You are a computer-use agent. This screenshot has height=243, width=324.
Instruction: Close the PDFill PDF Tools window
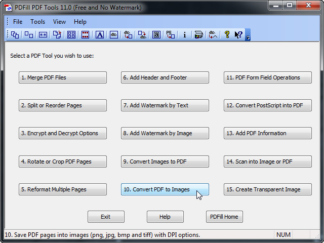click(x=308, y=5)
